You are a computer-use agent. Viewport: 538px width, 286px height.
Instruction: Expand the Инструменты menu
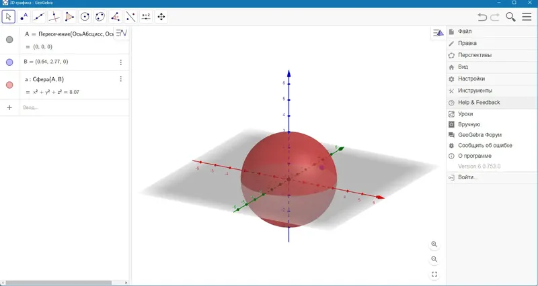coord(492,91)
